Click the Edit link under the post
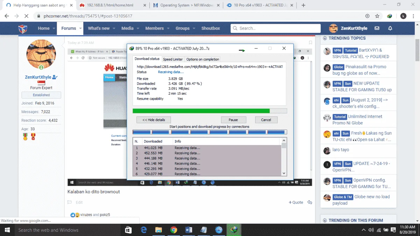420x236 pixels. (x=79, y=202)
